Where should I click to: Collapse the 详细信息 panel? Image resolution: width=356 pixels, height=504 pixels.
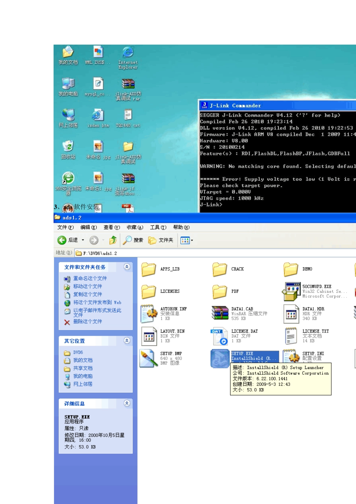click(x=127, y=403)
